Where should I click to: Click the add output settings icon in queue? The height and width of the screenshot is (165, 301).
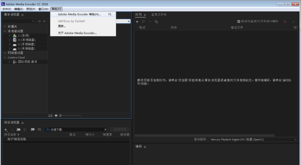click(143, 22)
